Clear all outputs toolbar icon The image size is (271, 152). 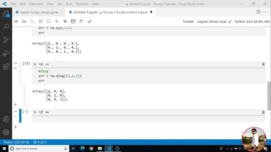click(65, 22)
